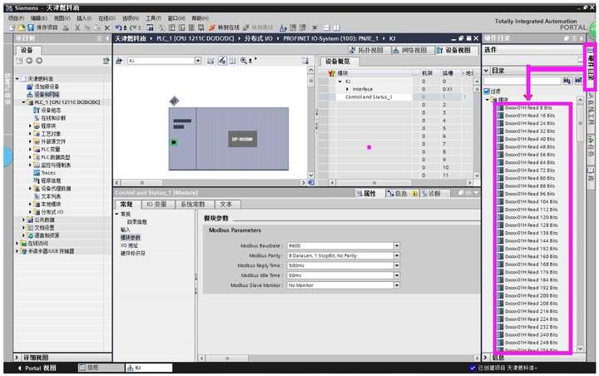Click the green back-navigation circle in project tree toolbar

coord(29,61)
